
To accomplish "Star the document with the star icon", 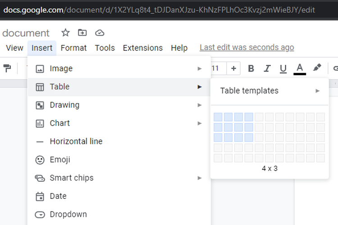I will pos(65,33).
